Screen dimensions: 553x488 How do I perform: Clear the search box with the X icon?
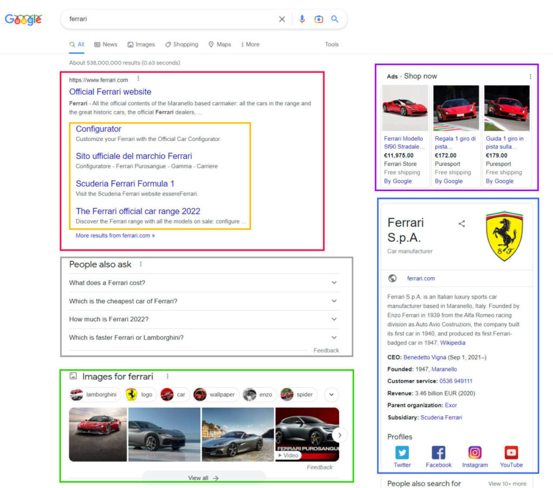pyautogui.click(x=282, y=19)
